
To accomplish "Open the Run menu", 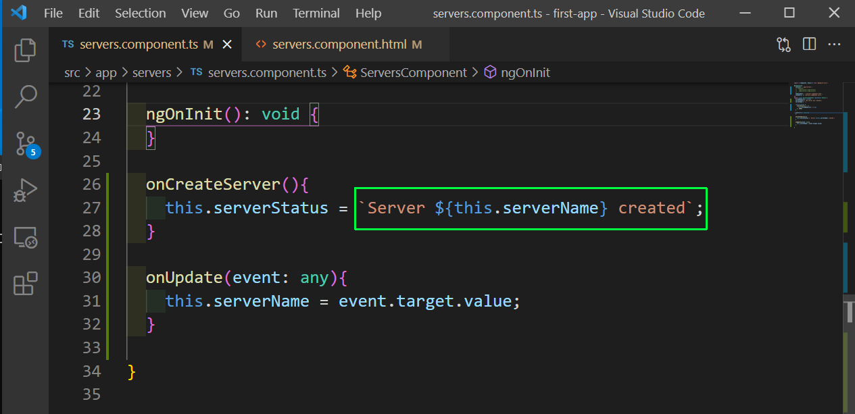I will pos(266,13).
